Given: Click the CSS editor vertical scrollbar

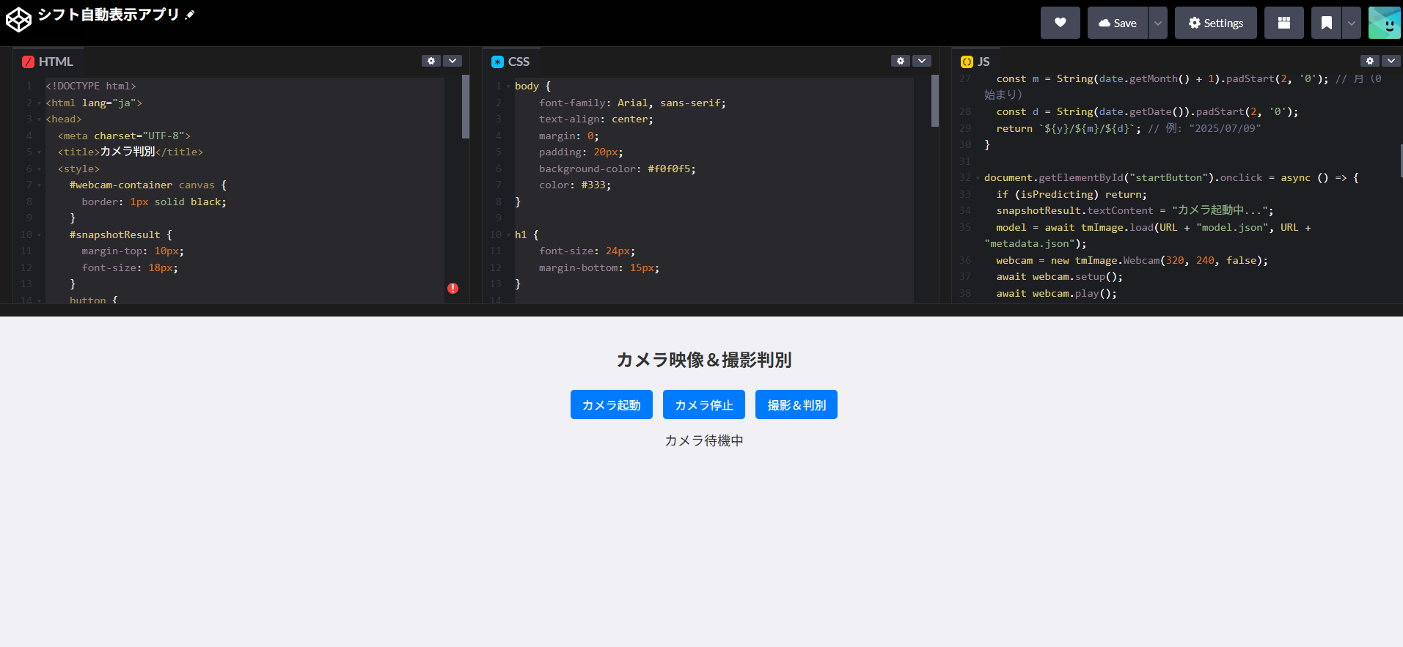Looking at the screenshot, I should (x=934, y=100).
